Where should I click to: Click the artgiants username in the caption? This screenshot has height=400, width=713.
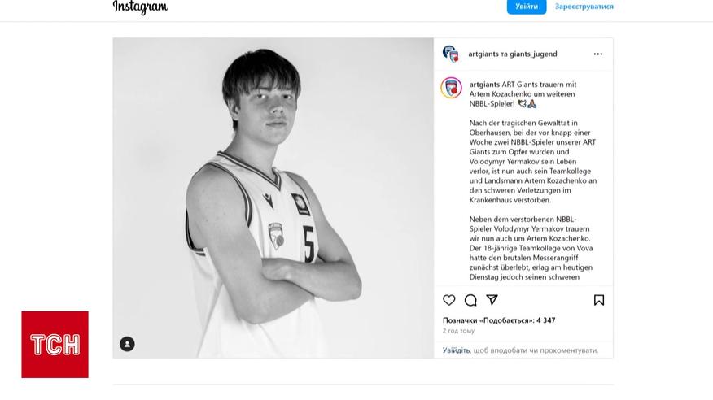tap(484, 85)
